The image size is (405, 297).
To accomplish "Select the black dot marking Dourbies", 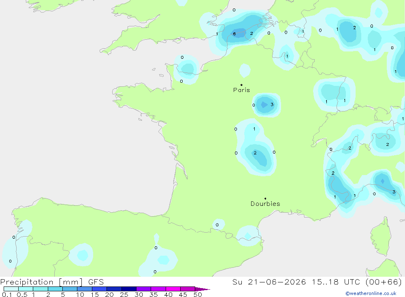I will [x=265, y=199].
